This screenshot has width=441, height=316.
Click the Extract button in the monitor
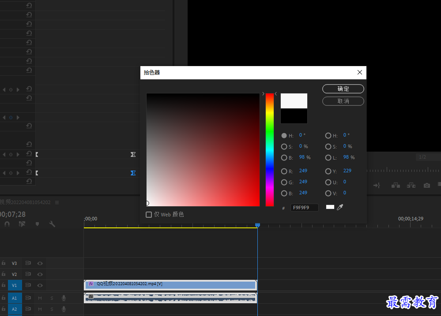pos(411,186)
